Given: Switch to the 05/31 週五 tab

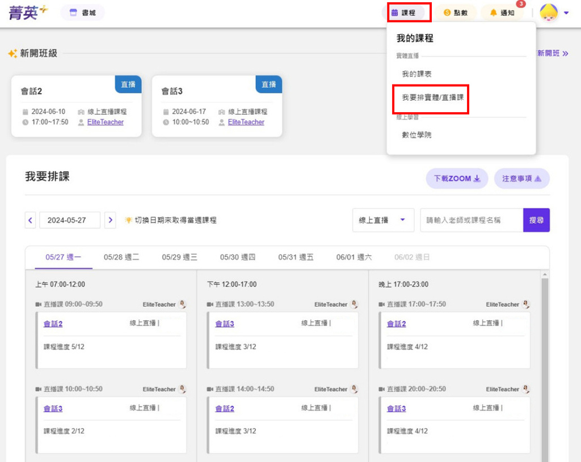Looking at the screenshot, I should (x=296, y=257).
